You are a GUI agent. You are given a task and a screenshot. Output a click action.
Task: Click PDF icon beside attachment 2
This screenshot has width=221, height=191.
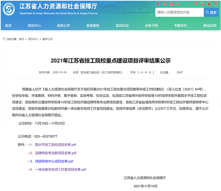point(29,153)
